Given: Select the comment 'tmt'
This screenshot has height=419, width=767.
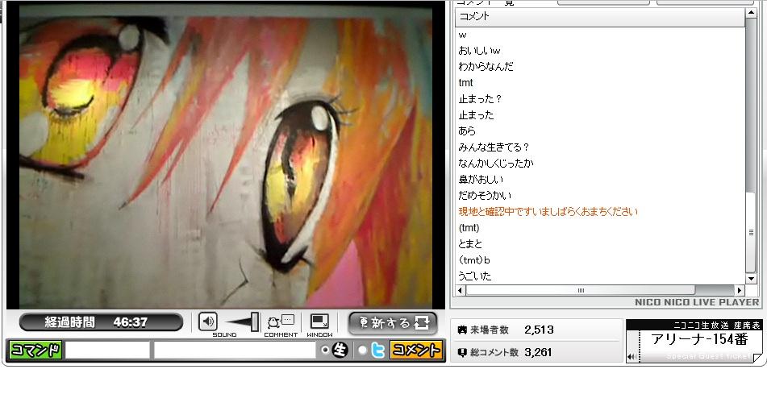Looking at the screenshot, I should tap(465, 83).
